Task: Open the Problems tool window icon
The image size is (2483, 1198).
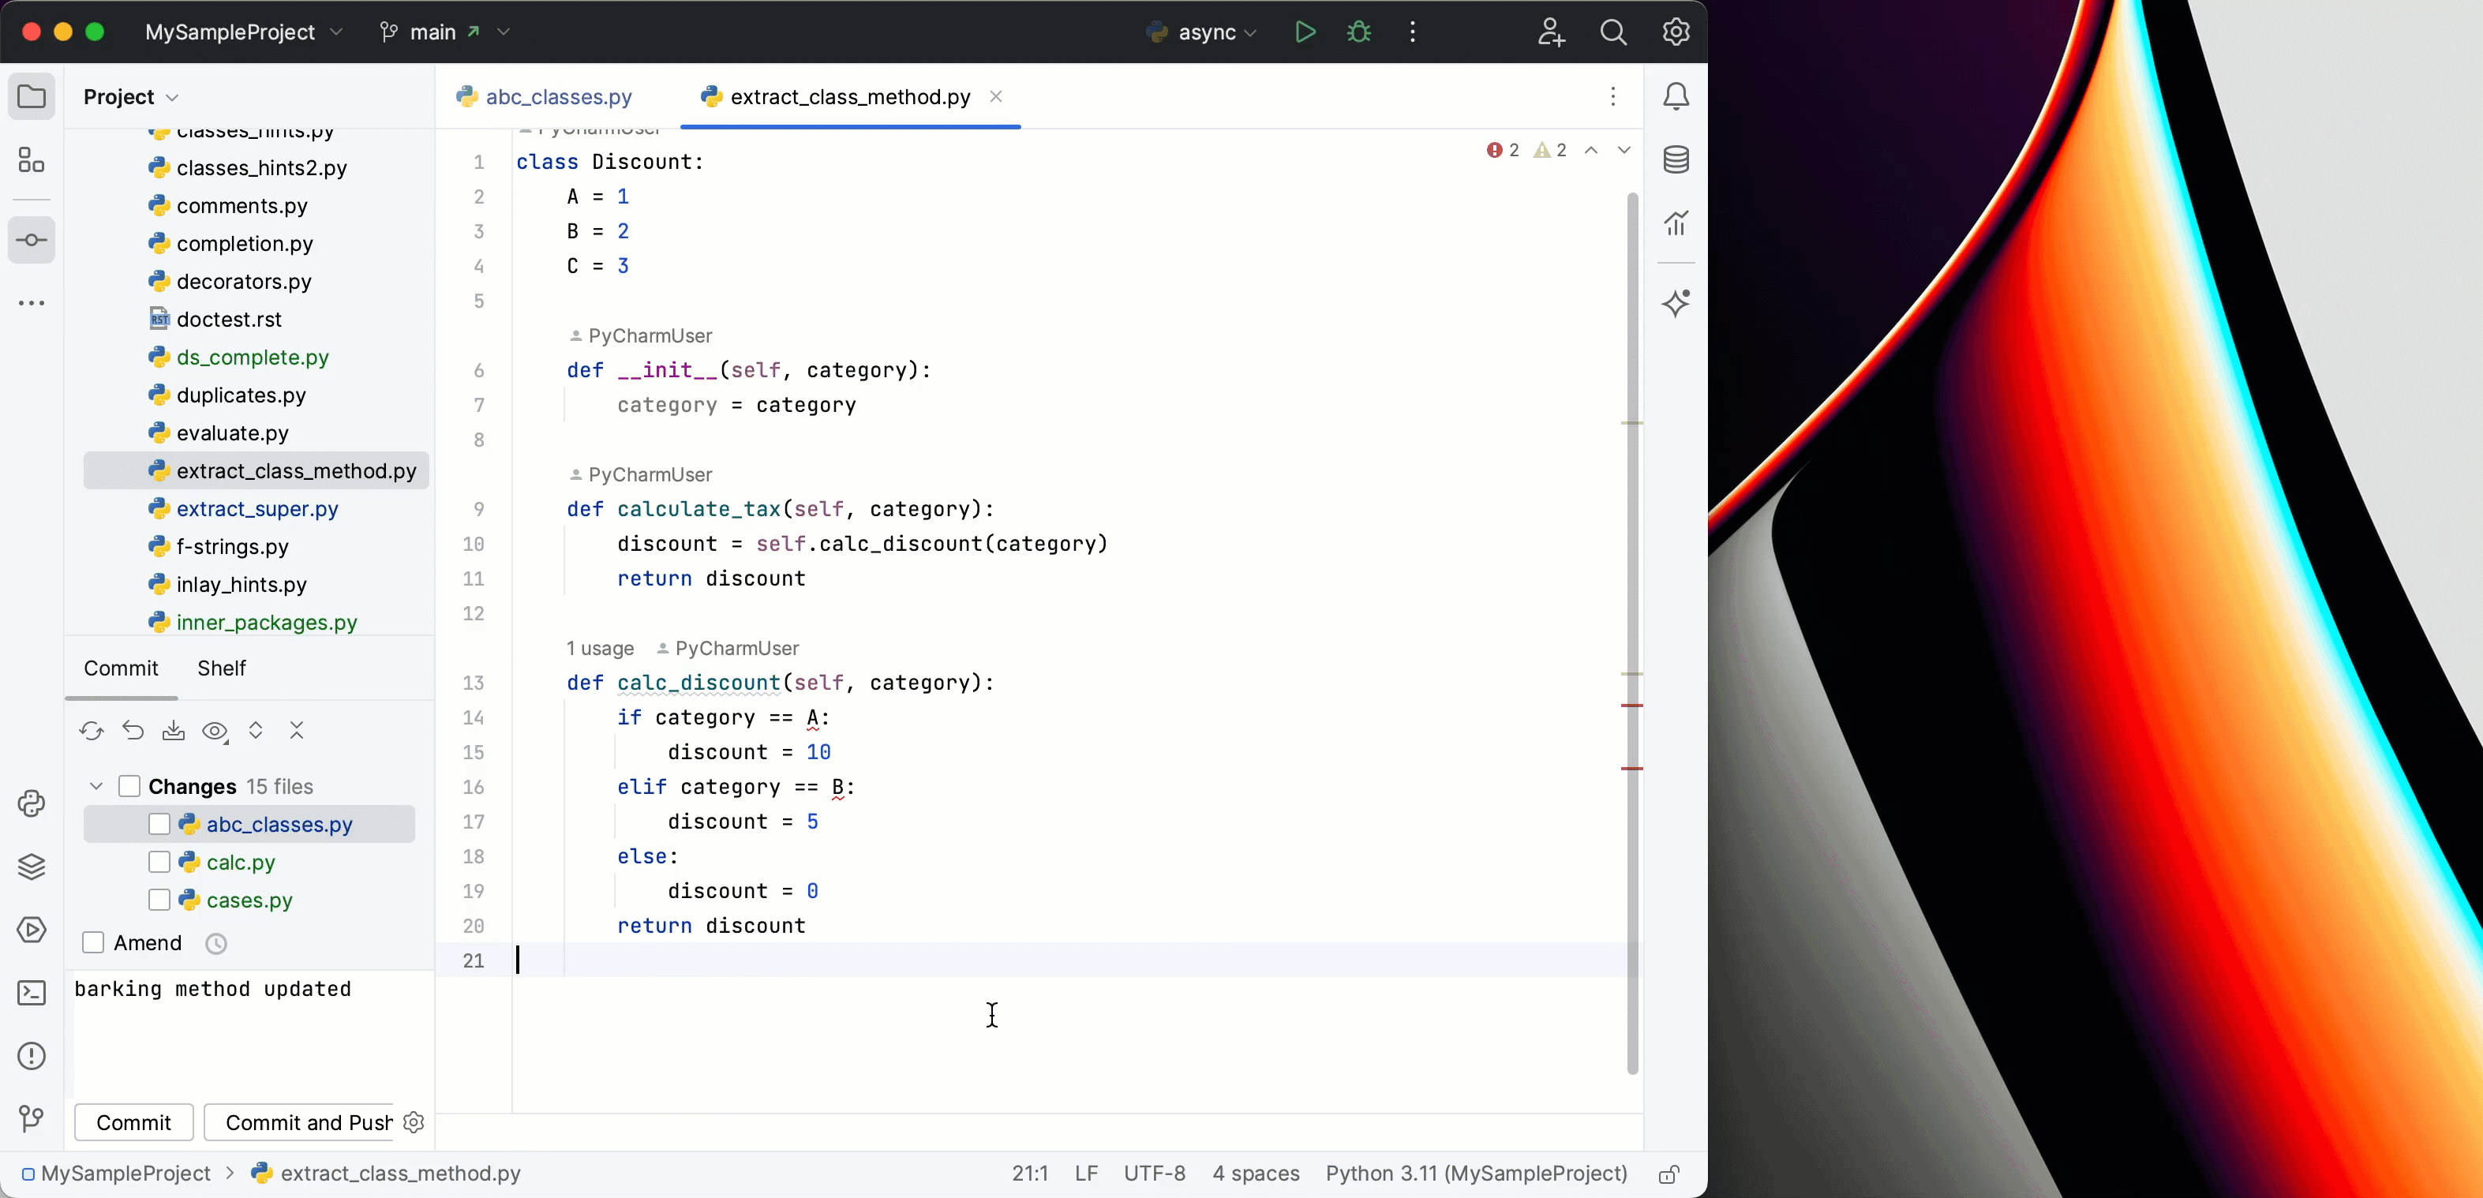Action: tap(32, 1056)
